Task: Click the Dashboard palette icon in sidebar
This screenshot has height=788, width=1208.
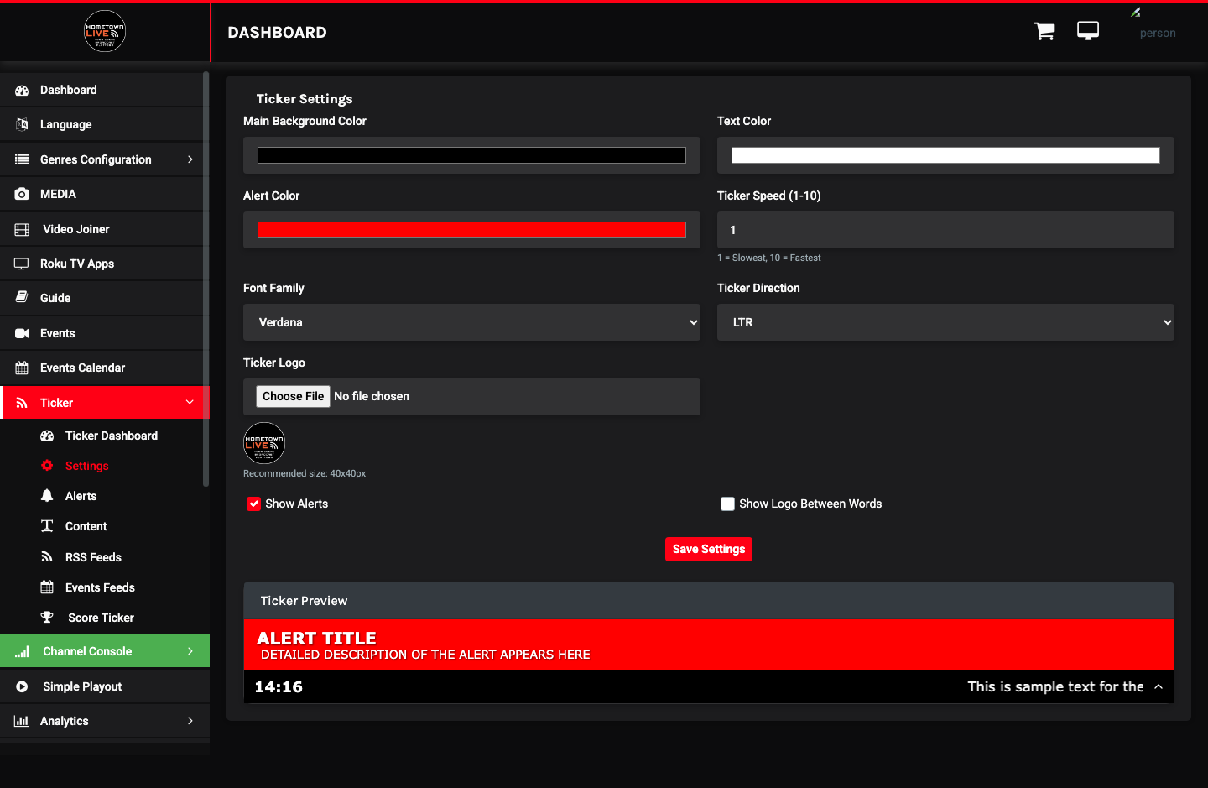Action: (x=22, y=90)
